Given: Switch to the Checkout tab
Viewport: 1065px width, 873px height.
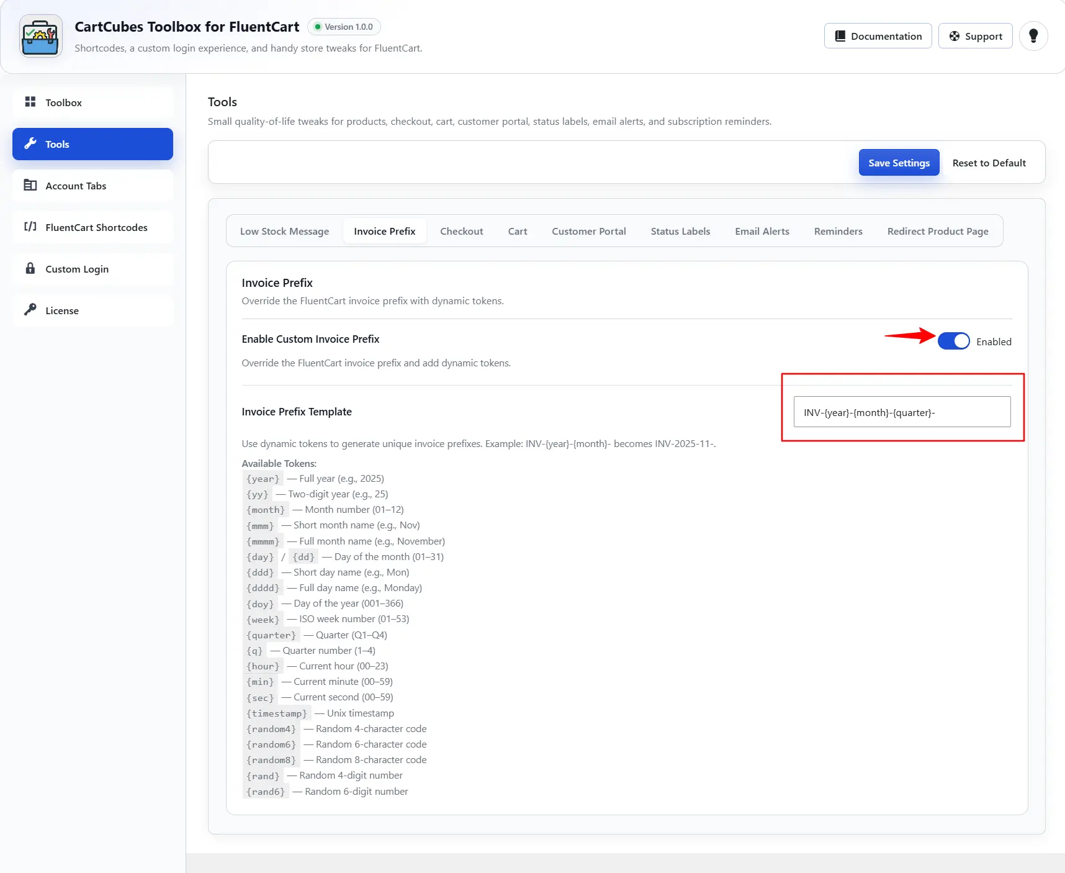Looking at the screenshot, I should tap(462, 231).
